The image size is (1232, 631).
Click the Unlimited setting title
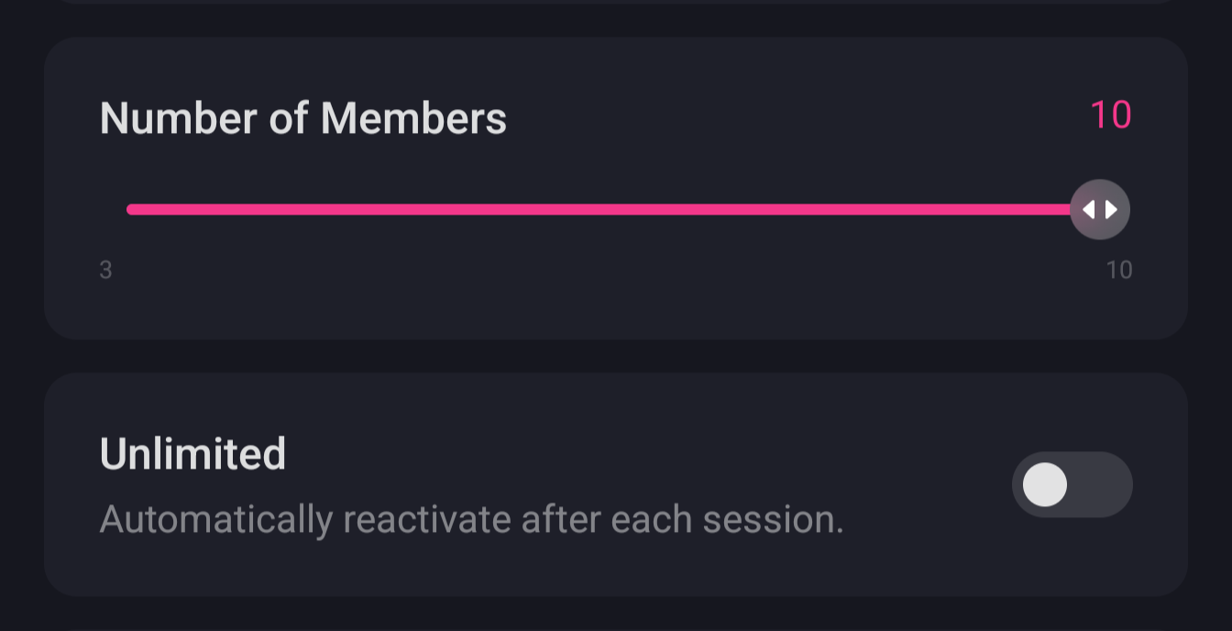click(192, 453)
